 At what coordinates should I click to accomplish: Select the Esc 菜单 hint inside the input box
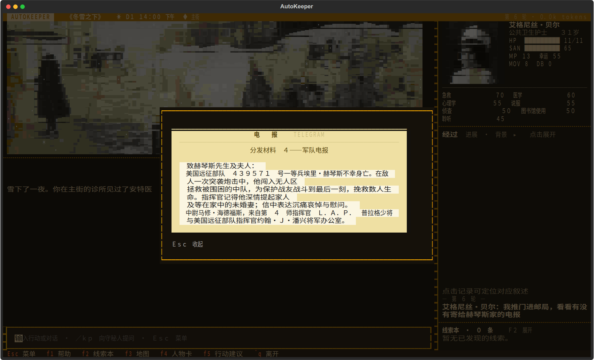tap(170, 338)
